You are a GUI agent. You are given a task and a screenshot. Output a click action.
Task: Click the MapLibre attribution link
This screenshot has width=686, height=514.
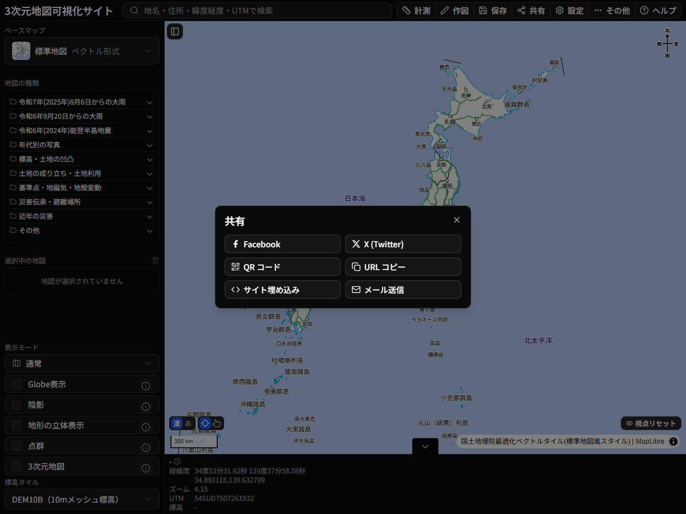650,441
